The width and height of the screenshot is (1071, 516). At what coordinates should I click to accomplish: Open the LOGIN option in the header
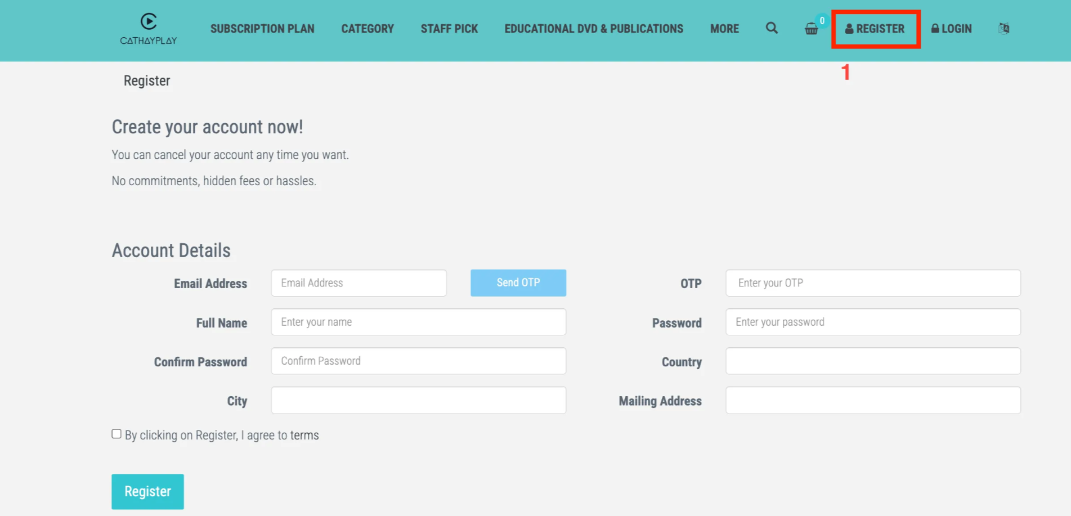[x=951, y=28]
